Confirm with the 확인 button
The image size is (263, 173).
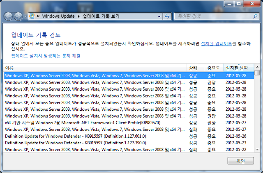(240, 161)
